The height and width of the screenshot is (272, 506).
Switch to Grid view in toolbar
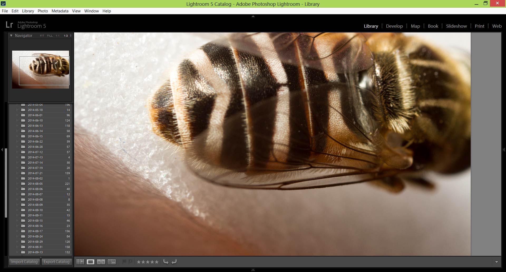[x=80, y=262]
